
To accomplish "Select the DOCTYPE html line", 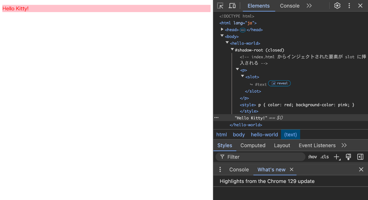I will [237, 16].
